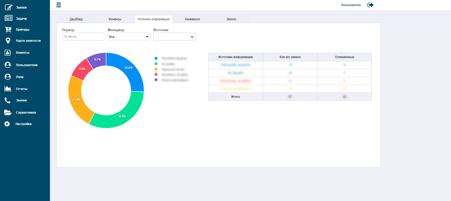Toggle sidebar with the hamburger menu icon
451x201 pixels.
click(x=59, y=5)
